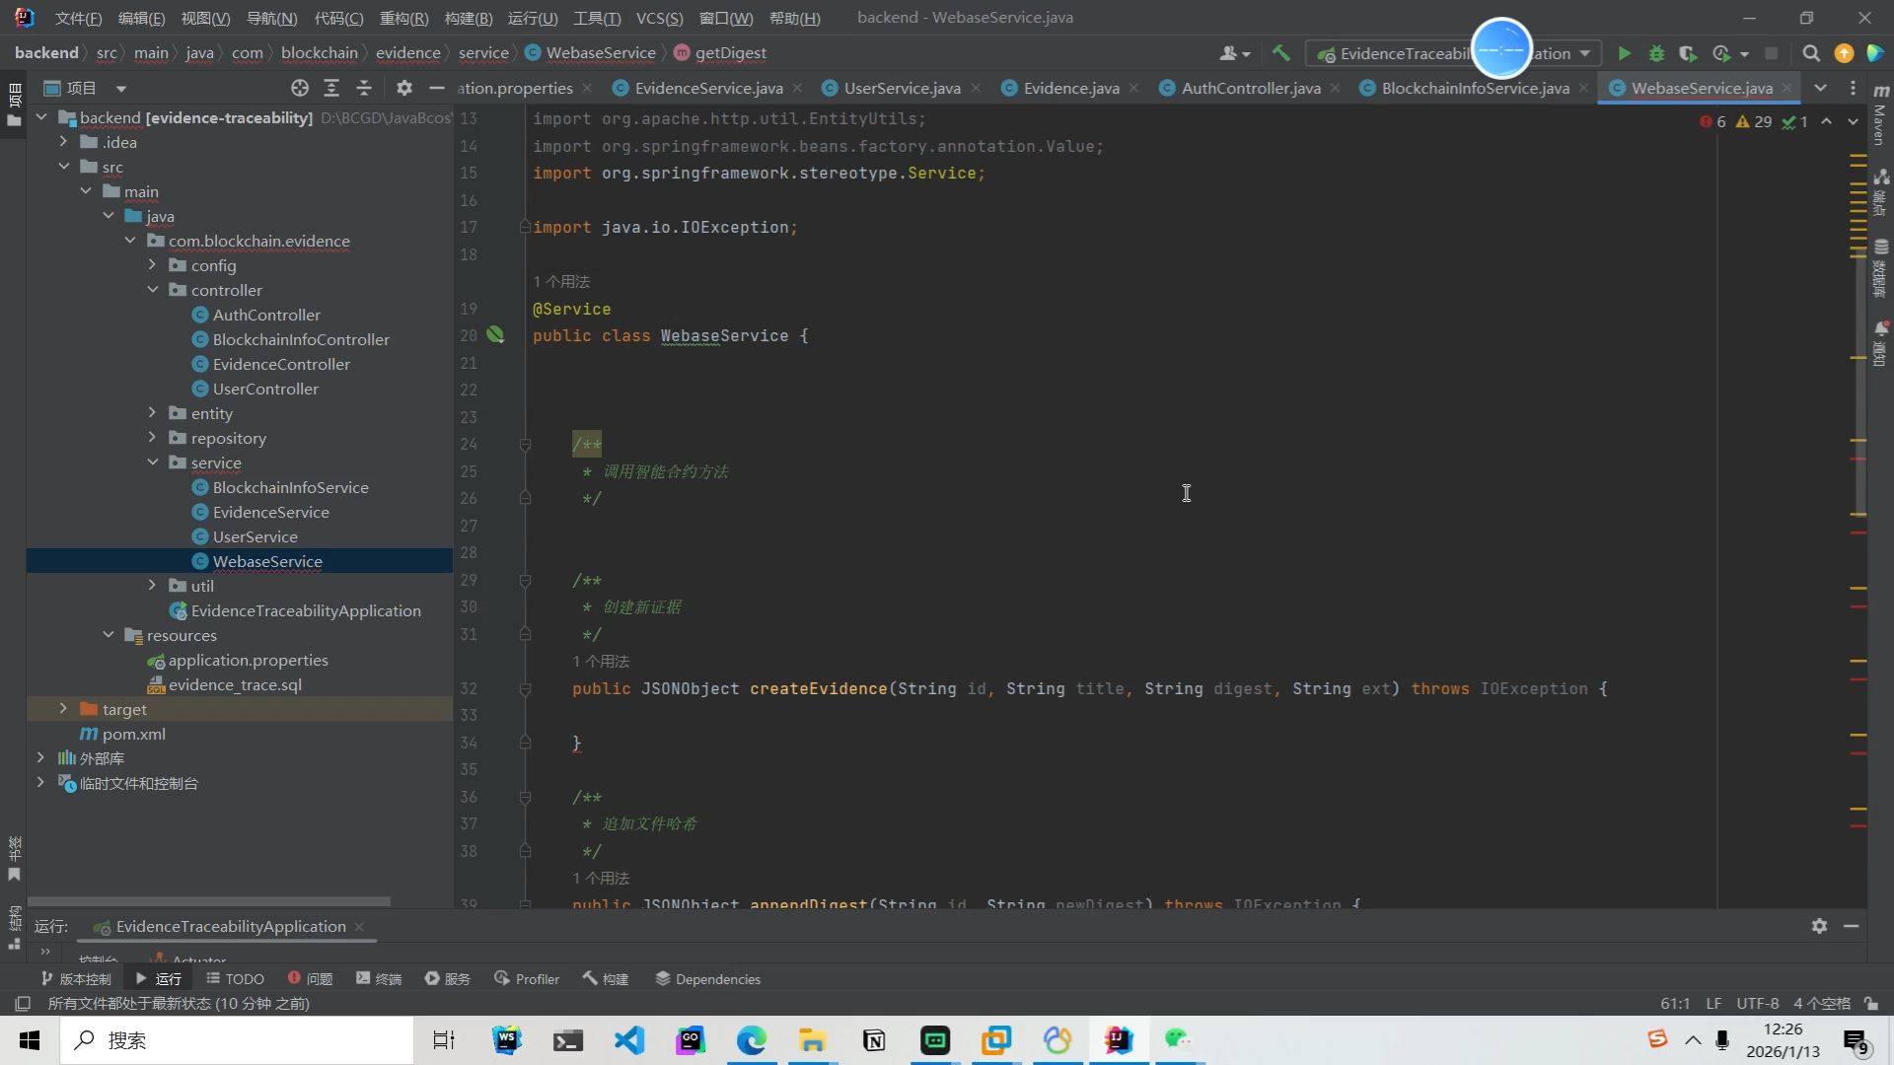The height and width of the screenshot is (1065, 1894).
Task: Collapse all nodes in project tree
Action: coord(364,88)
